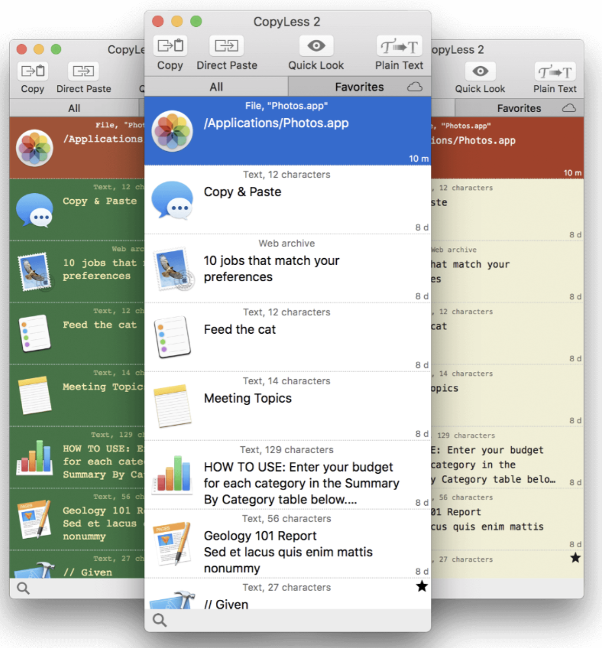
Task: Select "E: Enter your budget" in right window
Action: [x=507, y=457]
